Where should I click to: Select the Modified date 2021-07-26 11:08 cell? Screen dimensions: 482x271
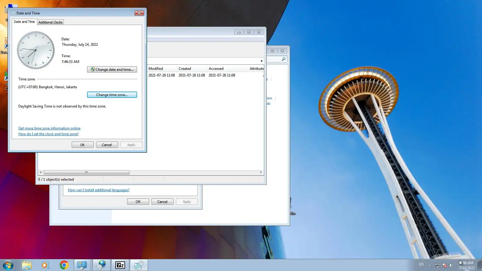[161, 75]
